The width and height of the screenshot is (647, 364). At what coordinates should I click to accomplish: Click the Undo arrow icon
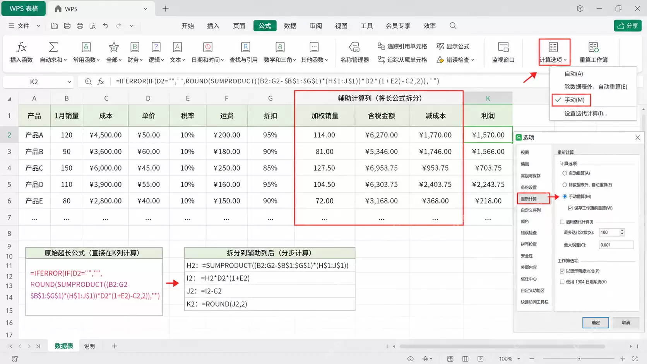106,26
